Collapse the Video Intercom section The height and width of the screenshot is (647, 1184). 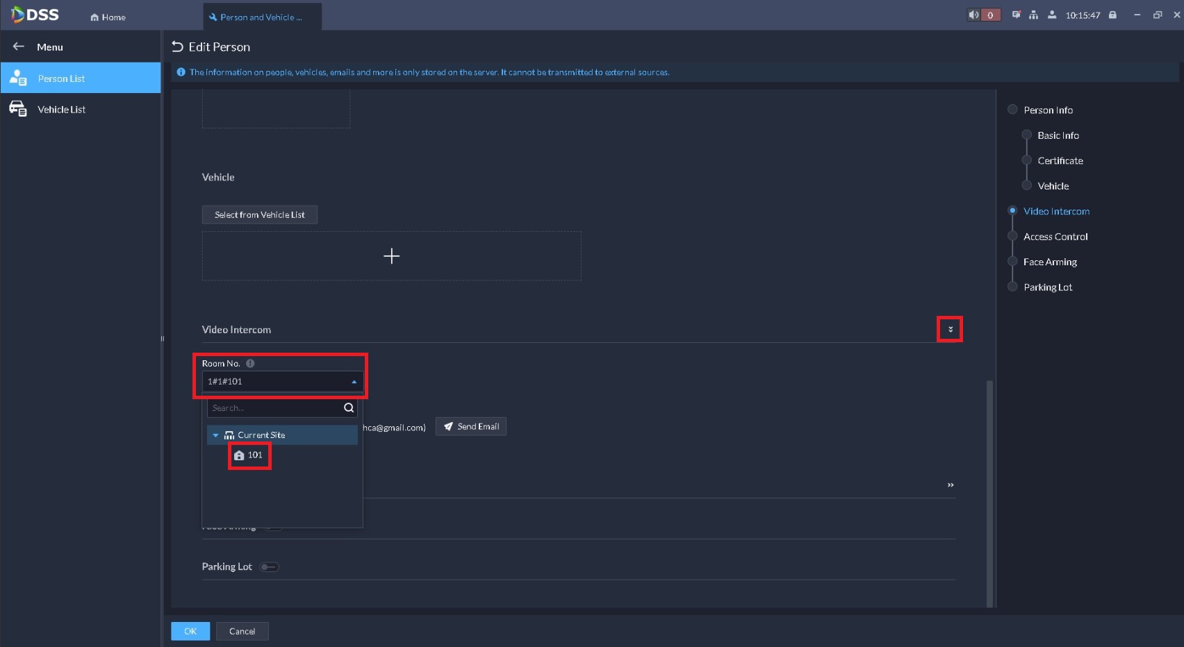[951, 330]
